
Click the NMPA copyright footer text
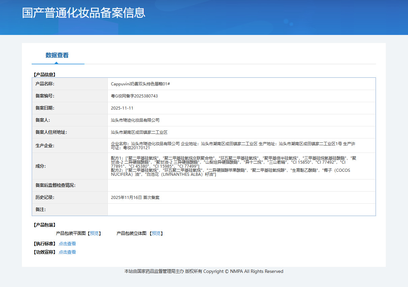coord(203,272)
